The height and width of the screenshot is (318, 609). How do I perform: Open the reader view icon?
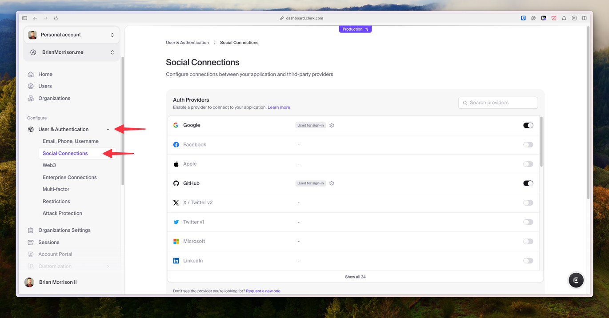(x=574, y=18)
